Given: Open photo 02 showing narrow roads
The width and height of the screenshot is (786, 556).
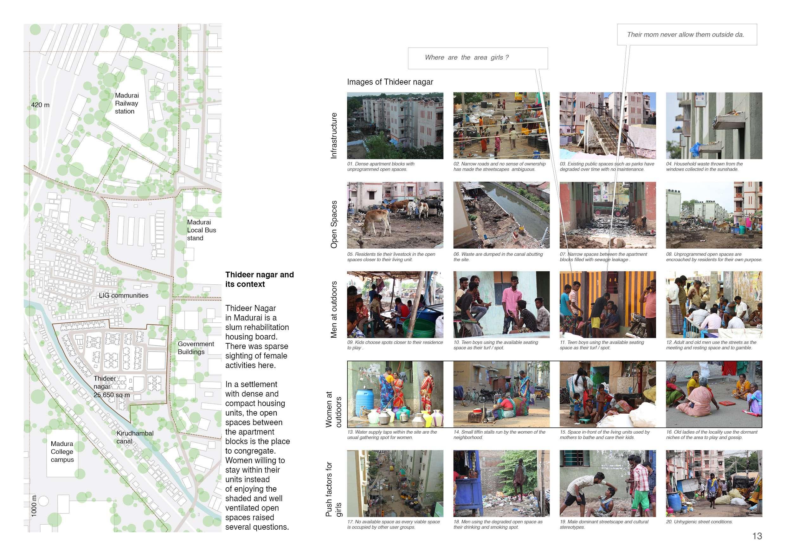Looking at the screenshot, I should click(x=501, y=125).
